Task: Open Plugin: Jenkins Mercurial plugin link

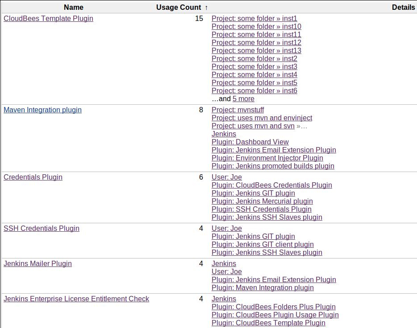Action: 262,201
